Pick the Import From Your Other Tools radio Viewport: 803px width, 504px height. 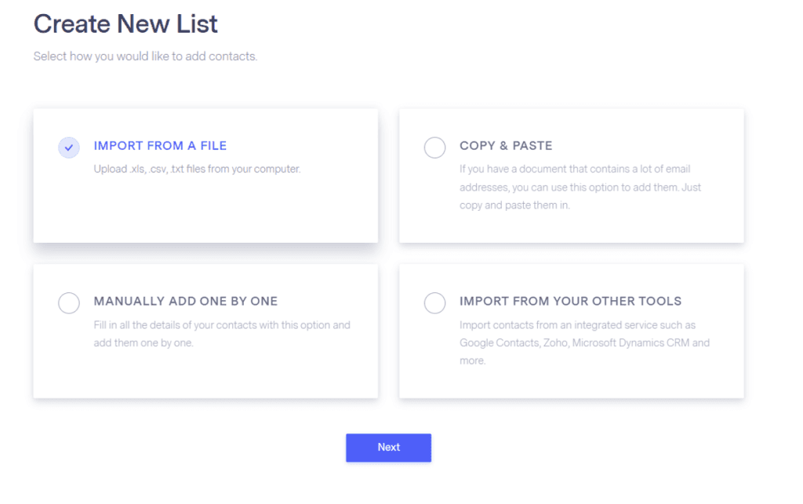(434, 303)
